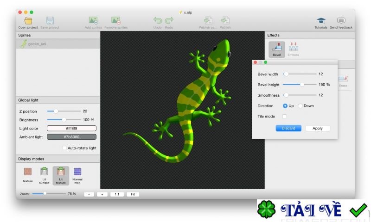Switch to Lit surface display mode
The image size is (371, 222).
point(44,175)
